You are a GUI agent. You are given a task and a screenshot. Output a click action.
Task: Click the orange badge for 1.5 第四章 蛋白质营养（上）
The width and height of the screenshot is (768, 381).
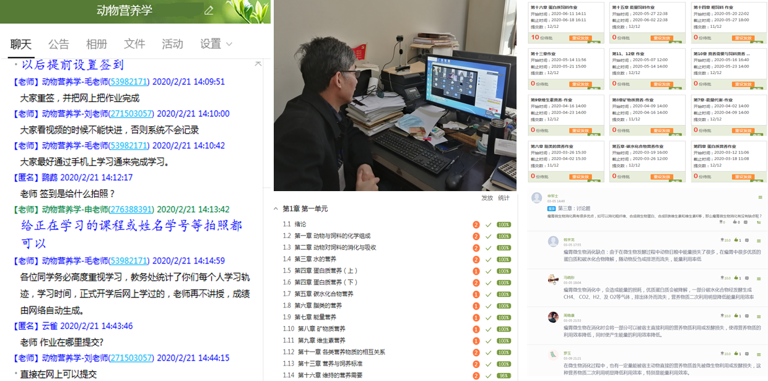[x=476, y=271]
